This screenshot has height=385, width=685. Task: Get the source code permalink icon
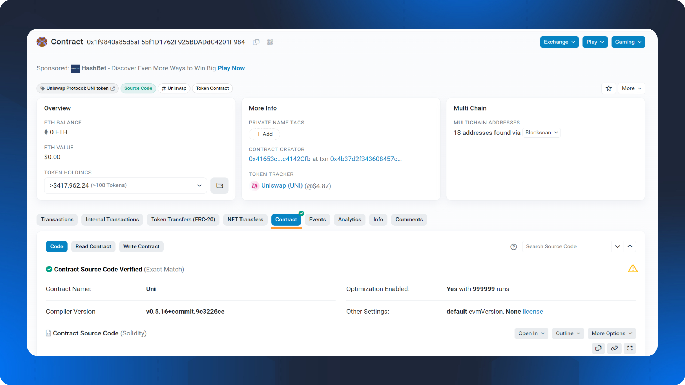click(x=614, y=348)
